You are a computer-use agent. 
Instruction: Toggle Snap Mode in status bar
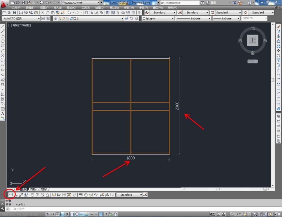tap(52, 214)
